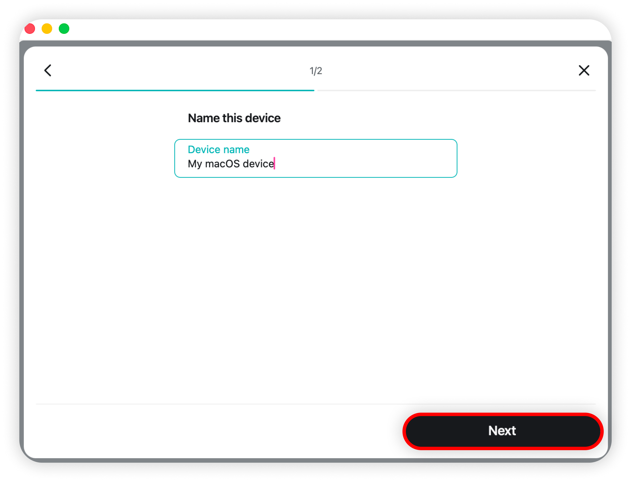This screenshot has width=631, height=482.
Task: Click the divider line above the Next button
Action: tap(316, 404)
